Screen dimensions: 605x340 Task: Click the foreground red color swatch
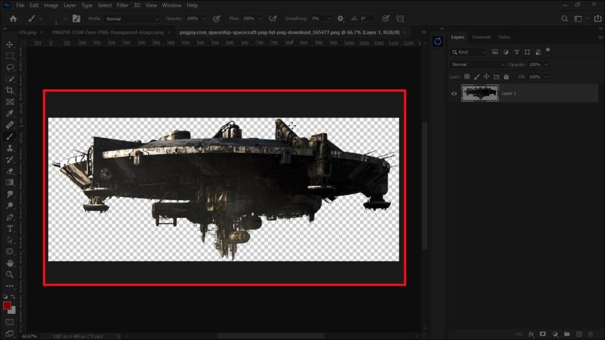(x=7, y=306)
